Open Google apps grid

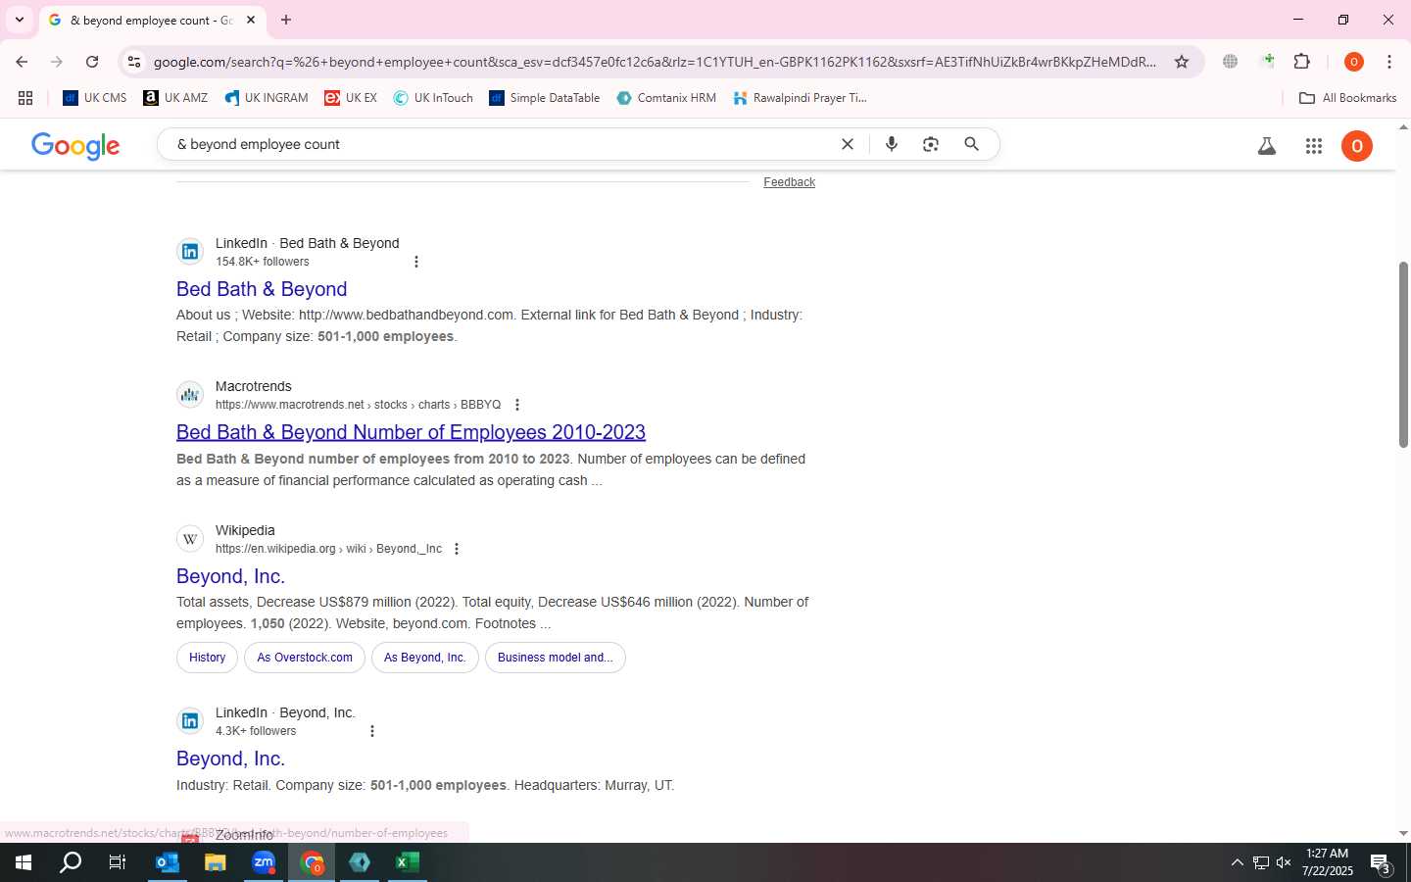coord(1314,146)
